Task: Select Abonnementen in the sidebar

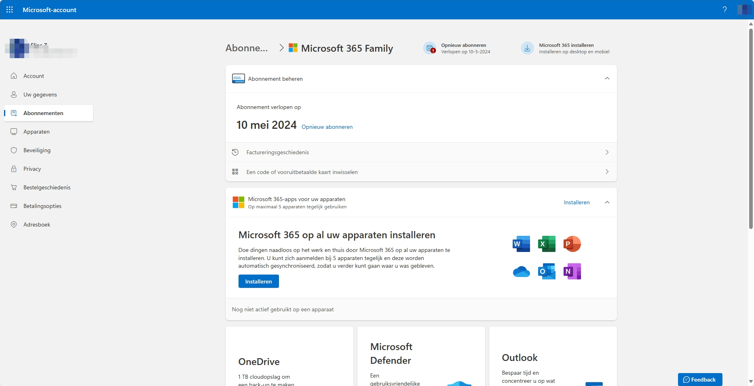Action: coord(49,113)
